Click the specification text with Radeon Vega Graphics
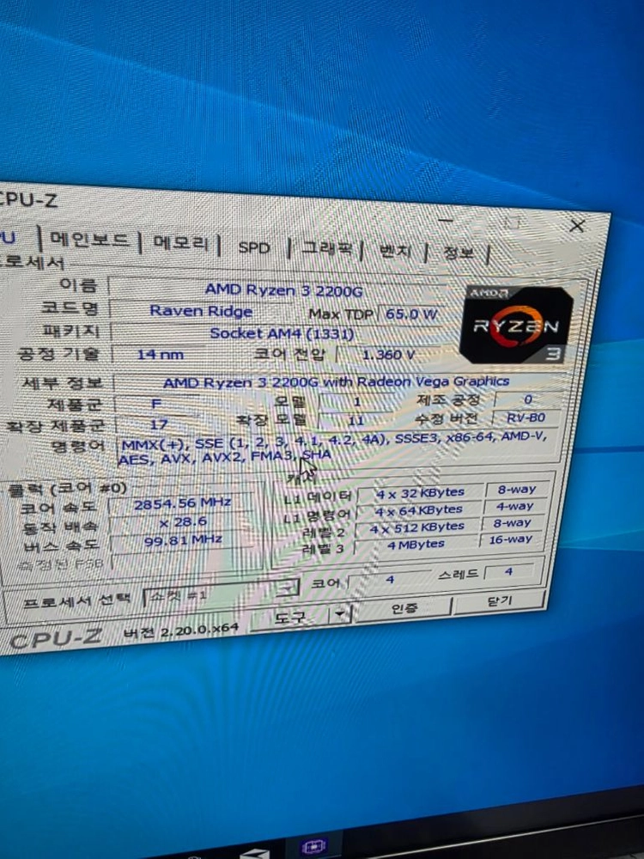Image resolution: width=644 pixels, height=859 pixels. (336, 382)
